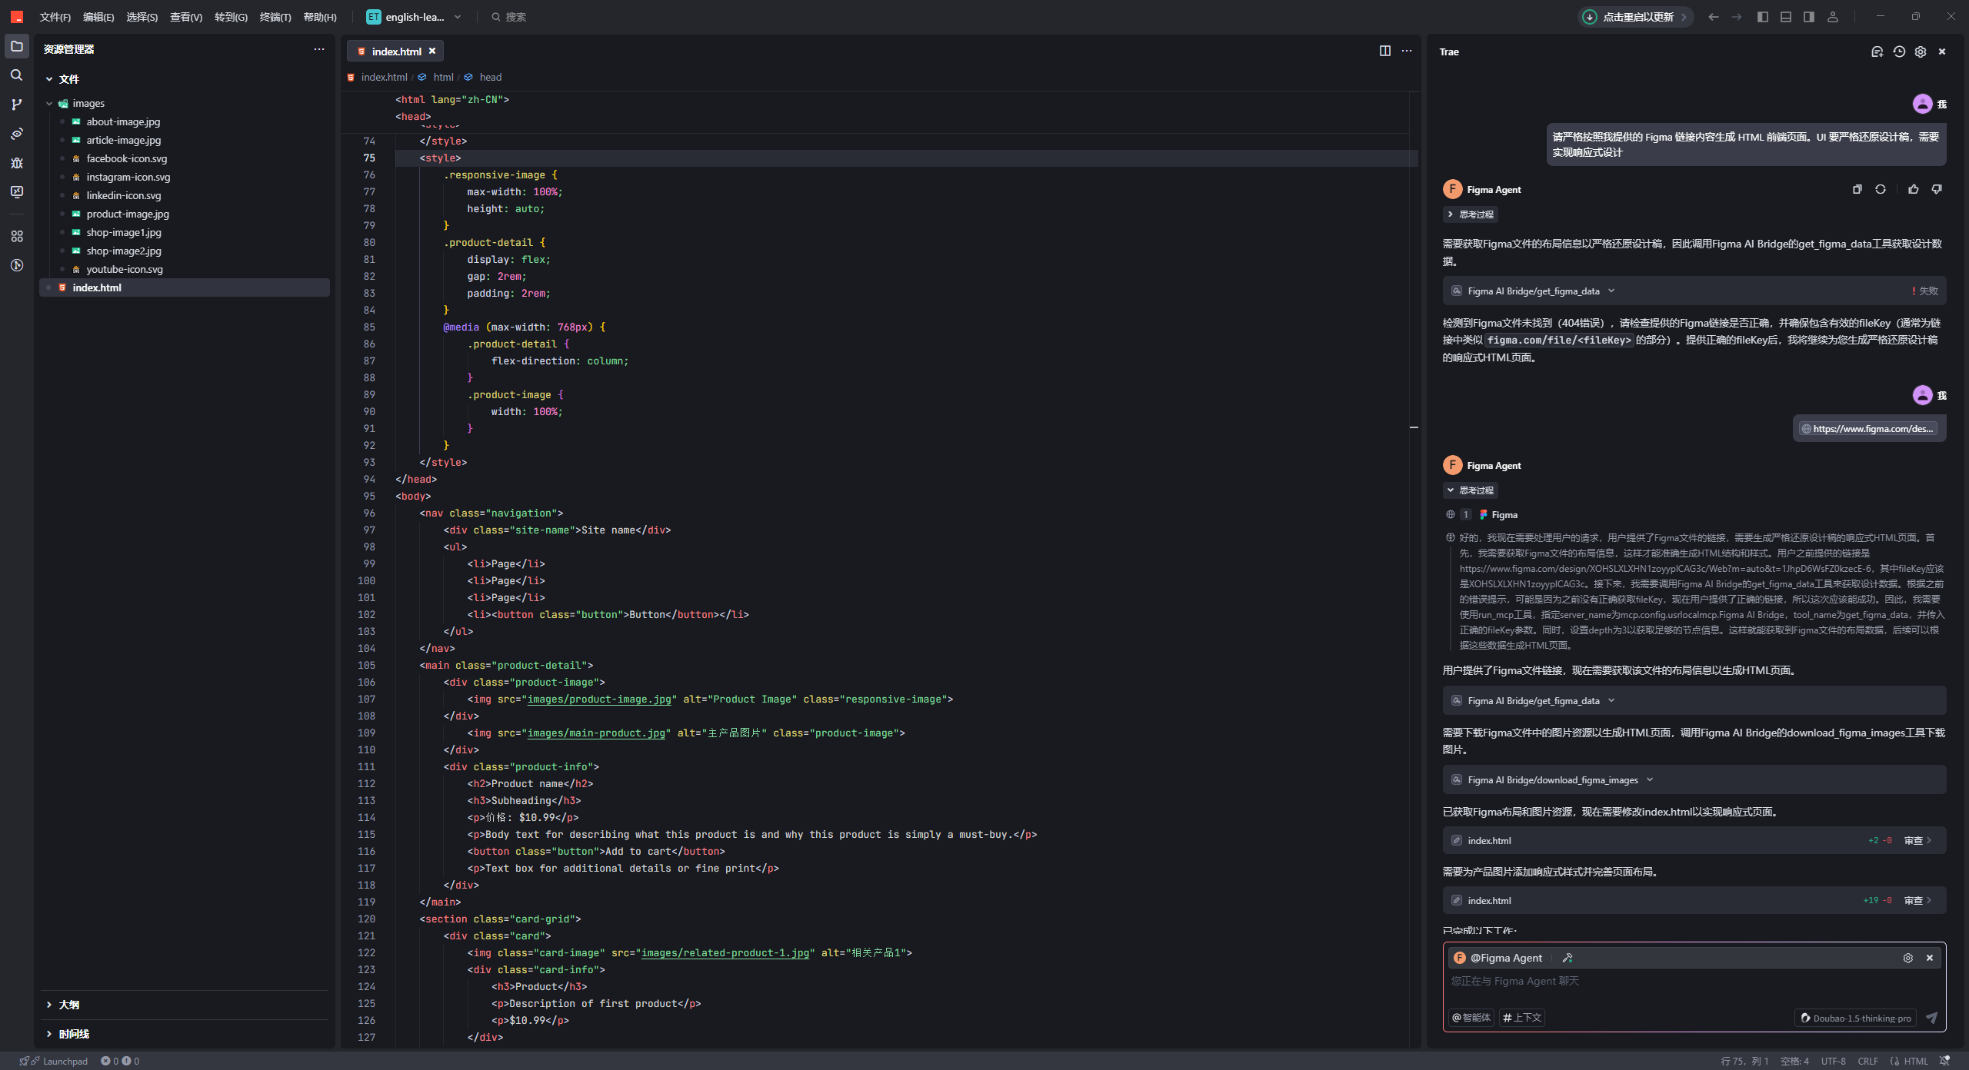Copy the first Figma Agent reply
The width and height of the screenshot is (1969, 1070).
coord(1857,189)
